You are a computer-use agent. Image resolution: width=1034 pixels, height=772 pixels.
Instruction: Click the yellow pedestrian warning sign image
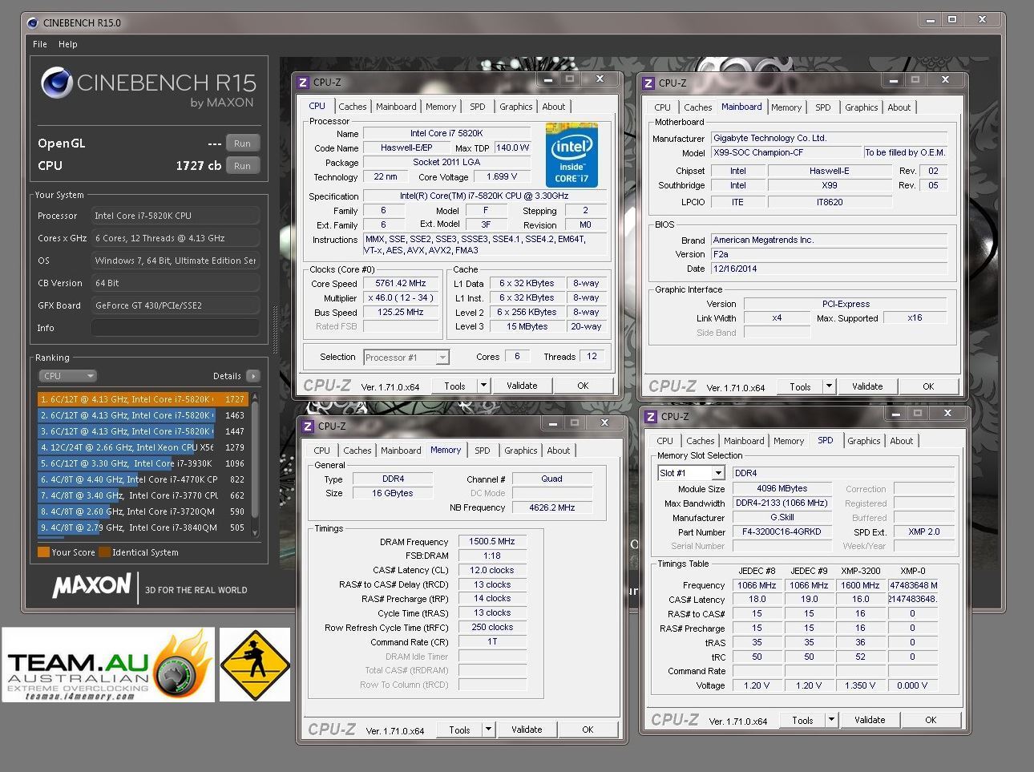pos(255,665)
